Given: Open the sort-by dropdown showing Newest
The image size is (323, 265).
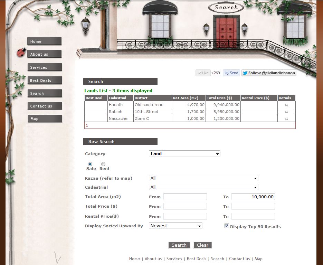Looking at the screenshot, I should coord(175,226).
